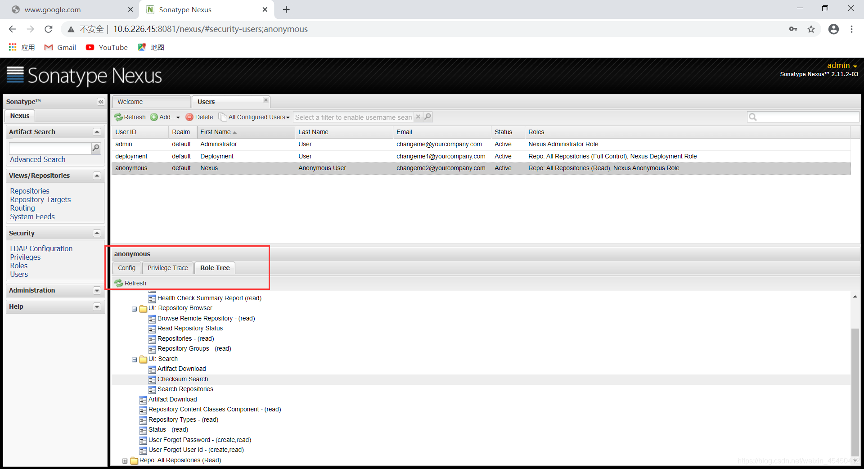Refresh the users list in toolbar
The height and width of the screenshot is (469, 864).
(x=130, y=117)
